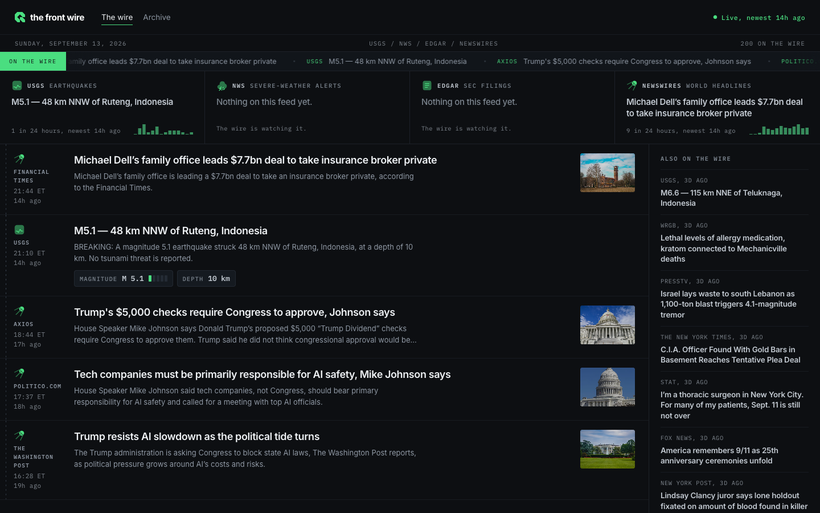Click the AXIOS source label in main feed
820x513 pixels.
pyautogui.click(x=23, y=324)
